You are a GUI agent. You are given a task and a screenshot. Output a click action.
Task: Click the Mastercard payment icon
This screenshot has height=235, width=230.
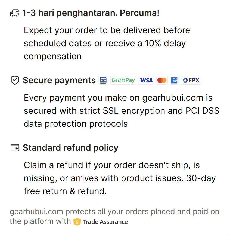[x=162, y=80]
